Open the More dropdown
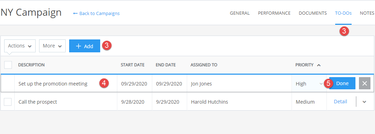This screenshot has height=134, width=375. [x=52, y=46]
